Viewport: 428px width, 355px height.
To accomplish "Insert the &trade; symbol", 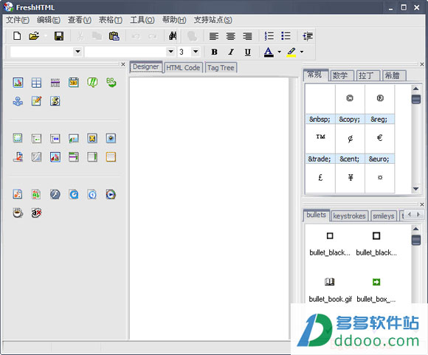I will pos(320,144).
